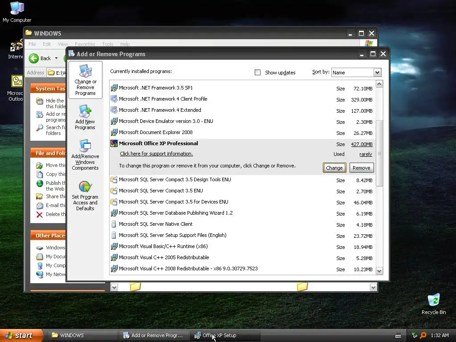Open View menu in WINDOWS window
456x342 pixels.
(63, 44)
